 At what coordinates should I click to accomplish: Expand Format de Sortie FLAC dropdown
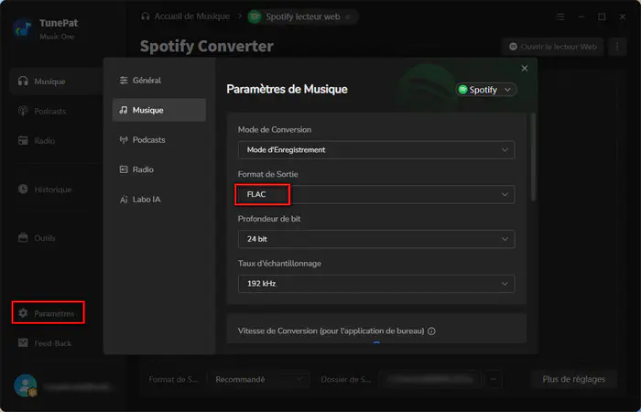click(376, 194)
